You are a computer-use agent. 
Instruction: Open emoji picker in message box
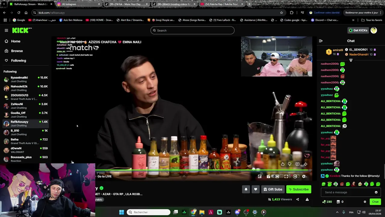pos(376,192)
